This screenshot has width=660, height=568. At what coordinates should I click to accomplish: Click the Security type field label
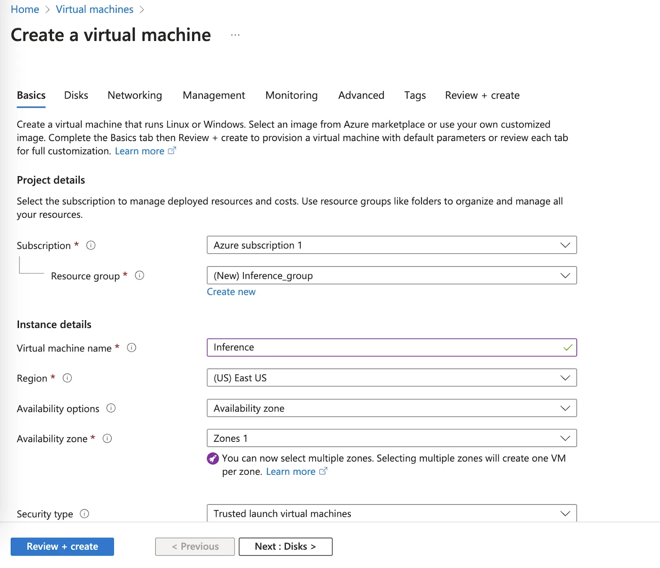click(45, 514)
